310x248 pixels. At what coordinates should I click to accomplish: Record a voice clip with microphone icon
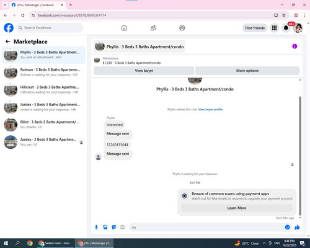click(96, 228)
